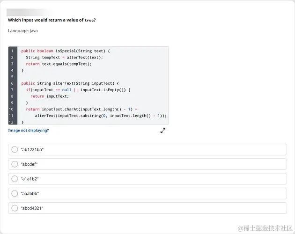Click line 11 "alterText(inputText.substring" code
Screen dimensions: 295x234
[x=101, y=116]
